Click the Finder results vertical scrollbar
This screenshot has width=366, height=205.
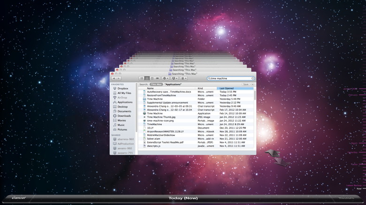click(255, 95)
